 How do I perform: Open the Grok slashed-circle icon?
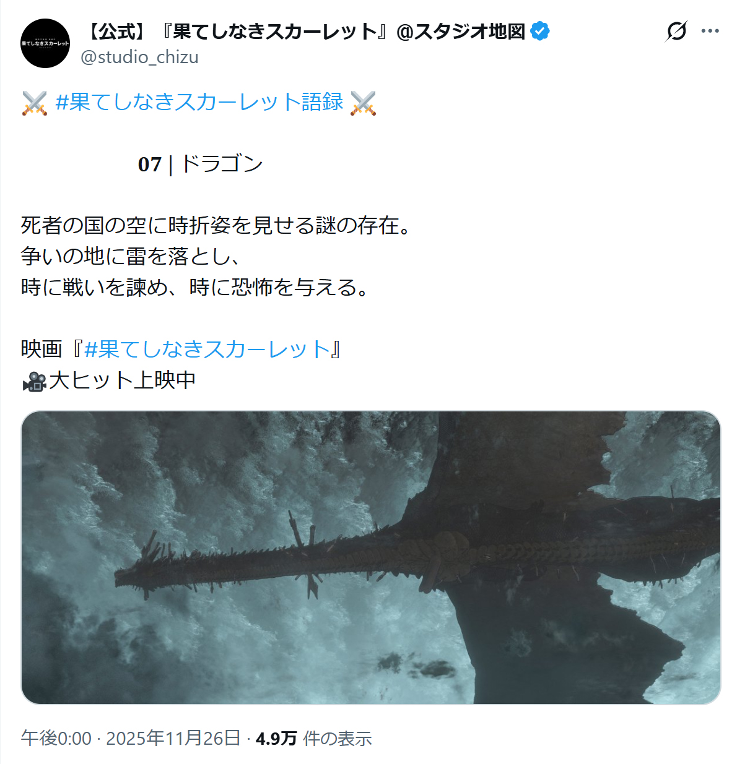676,31
